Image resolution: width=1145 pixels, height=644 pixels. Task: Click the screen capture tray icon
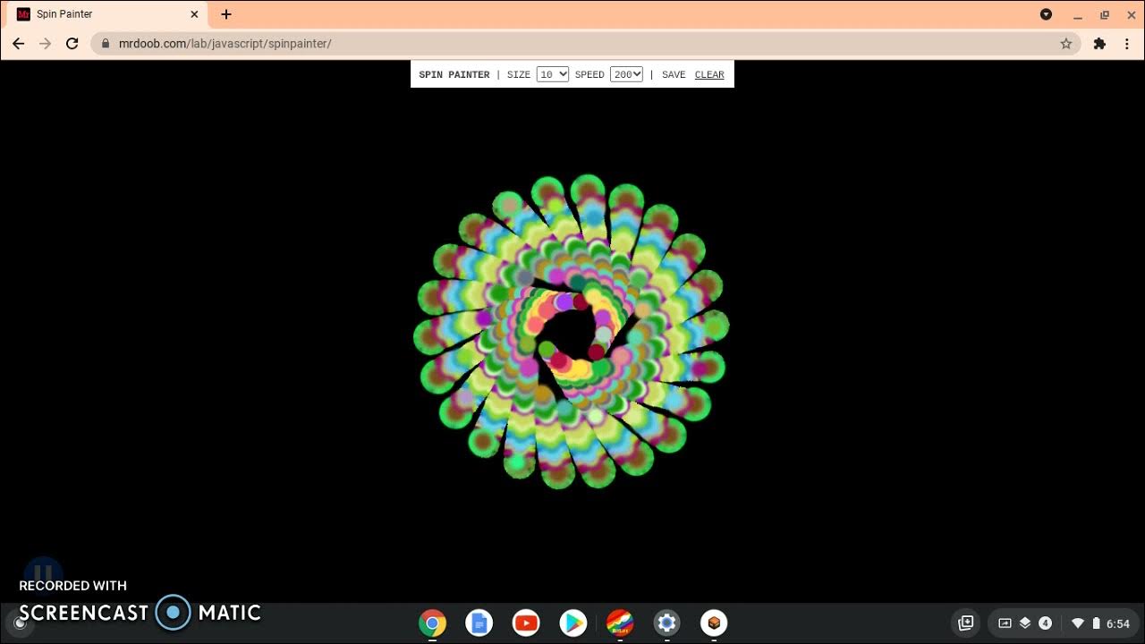[x=965, y=623]
